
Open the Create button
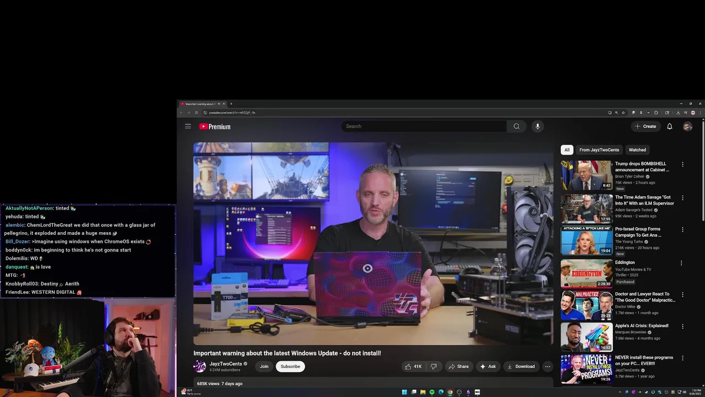pos(646,126)
